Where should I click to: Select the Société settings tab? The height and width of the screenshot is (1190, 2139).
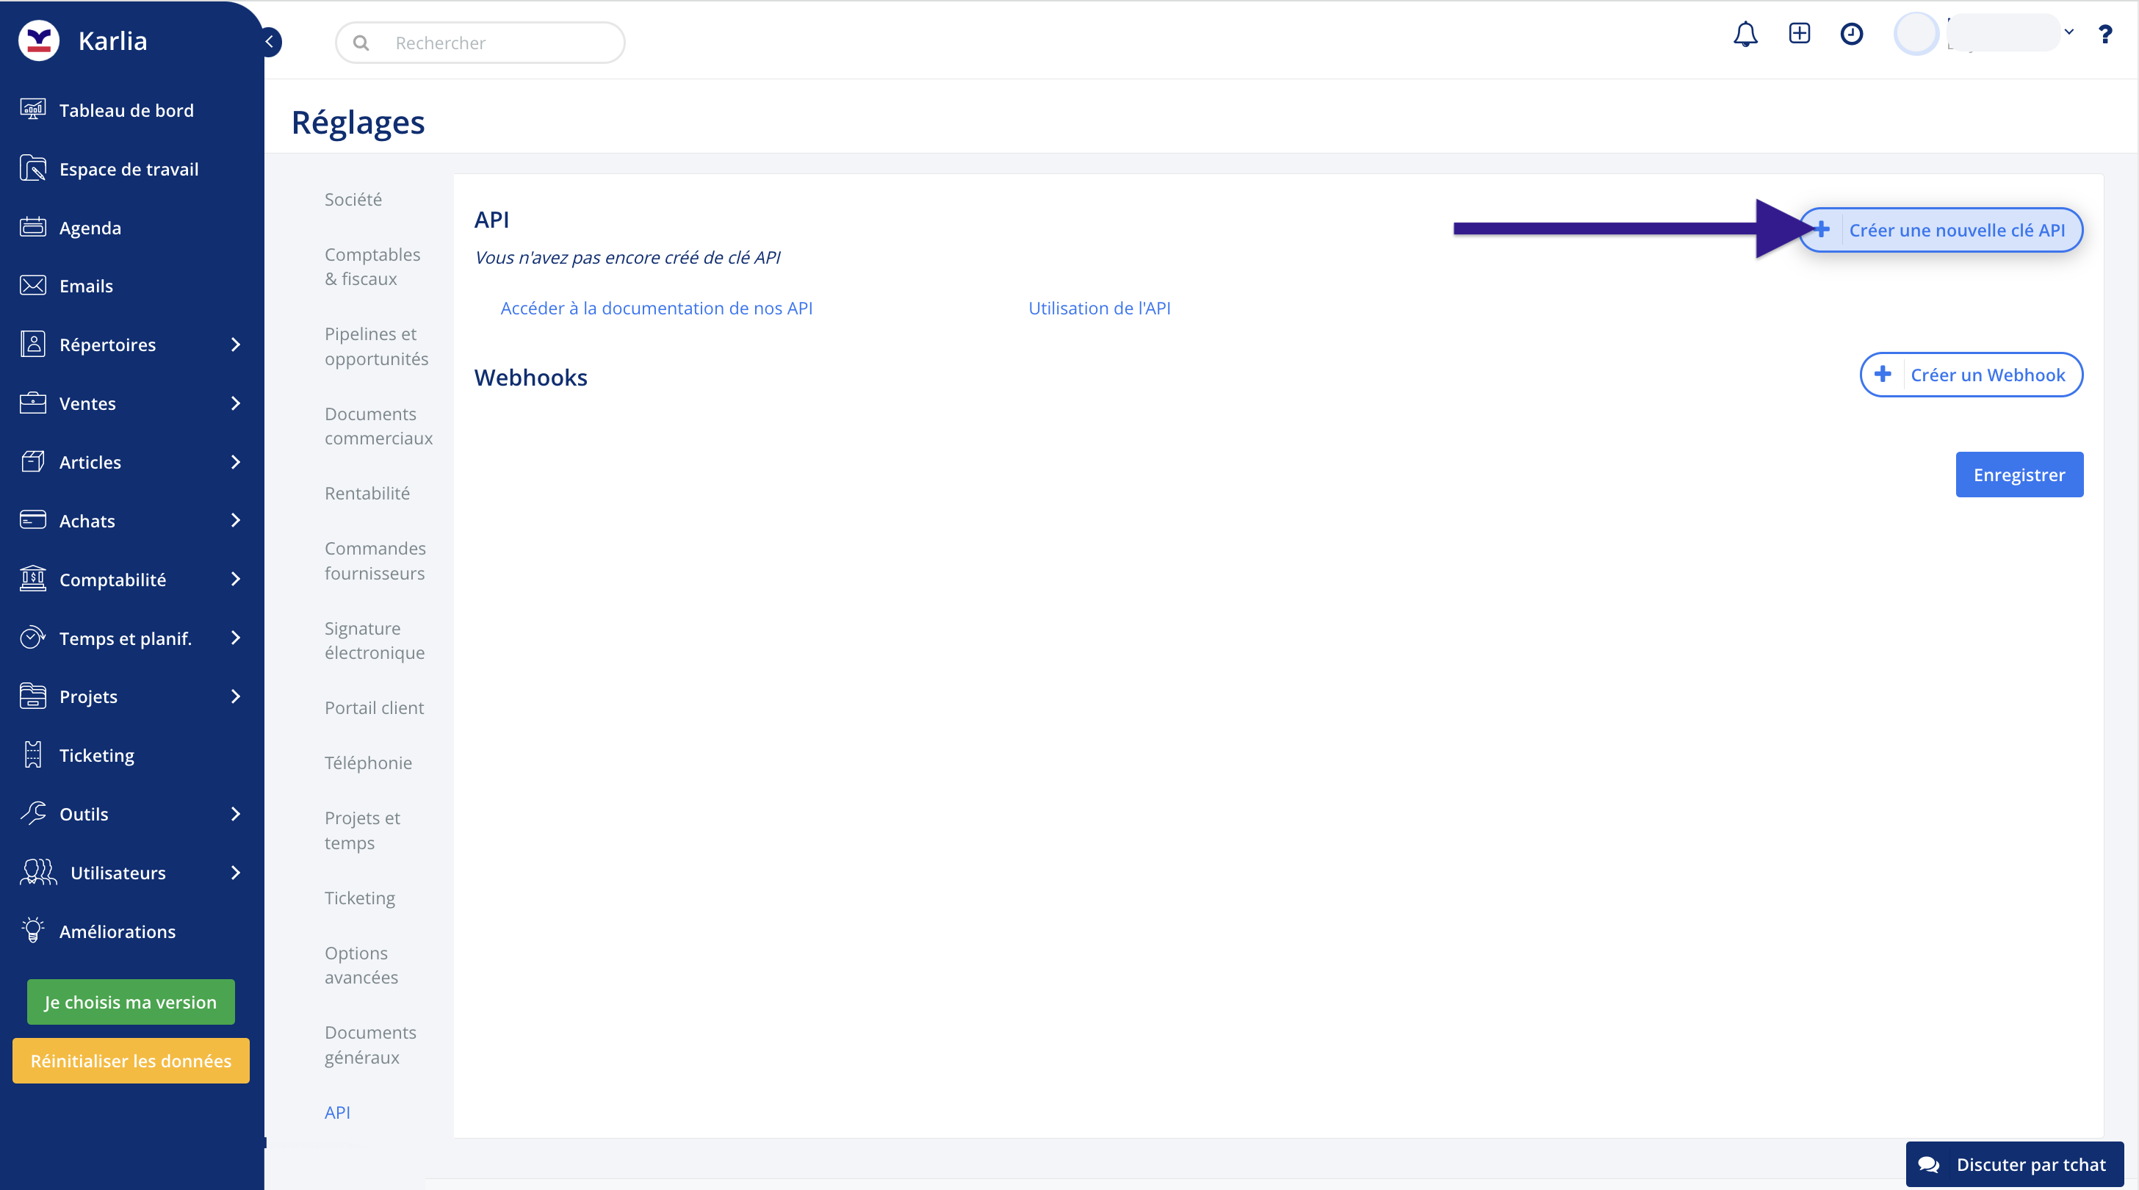tap(353, 199)
